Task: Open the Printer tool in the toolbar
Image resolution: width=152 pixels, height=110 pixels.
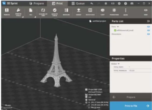Action: pos(7,12)
